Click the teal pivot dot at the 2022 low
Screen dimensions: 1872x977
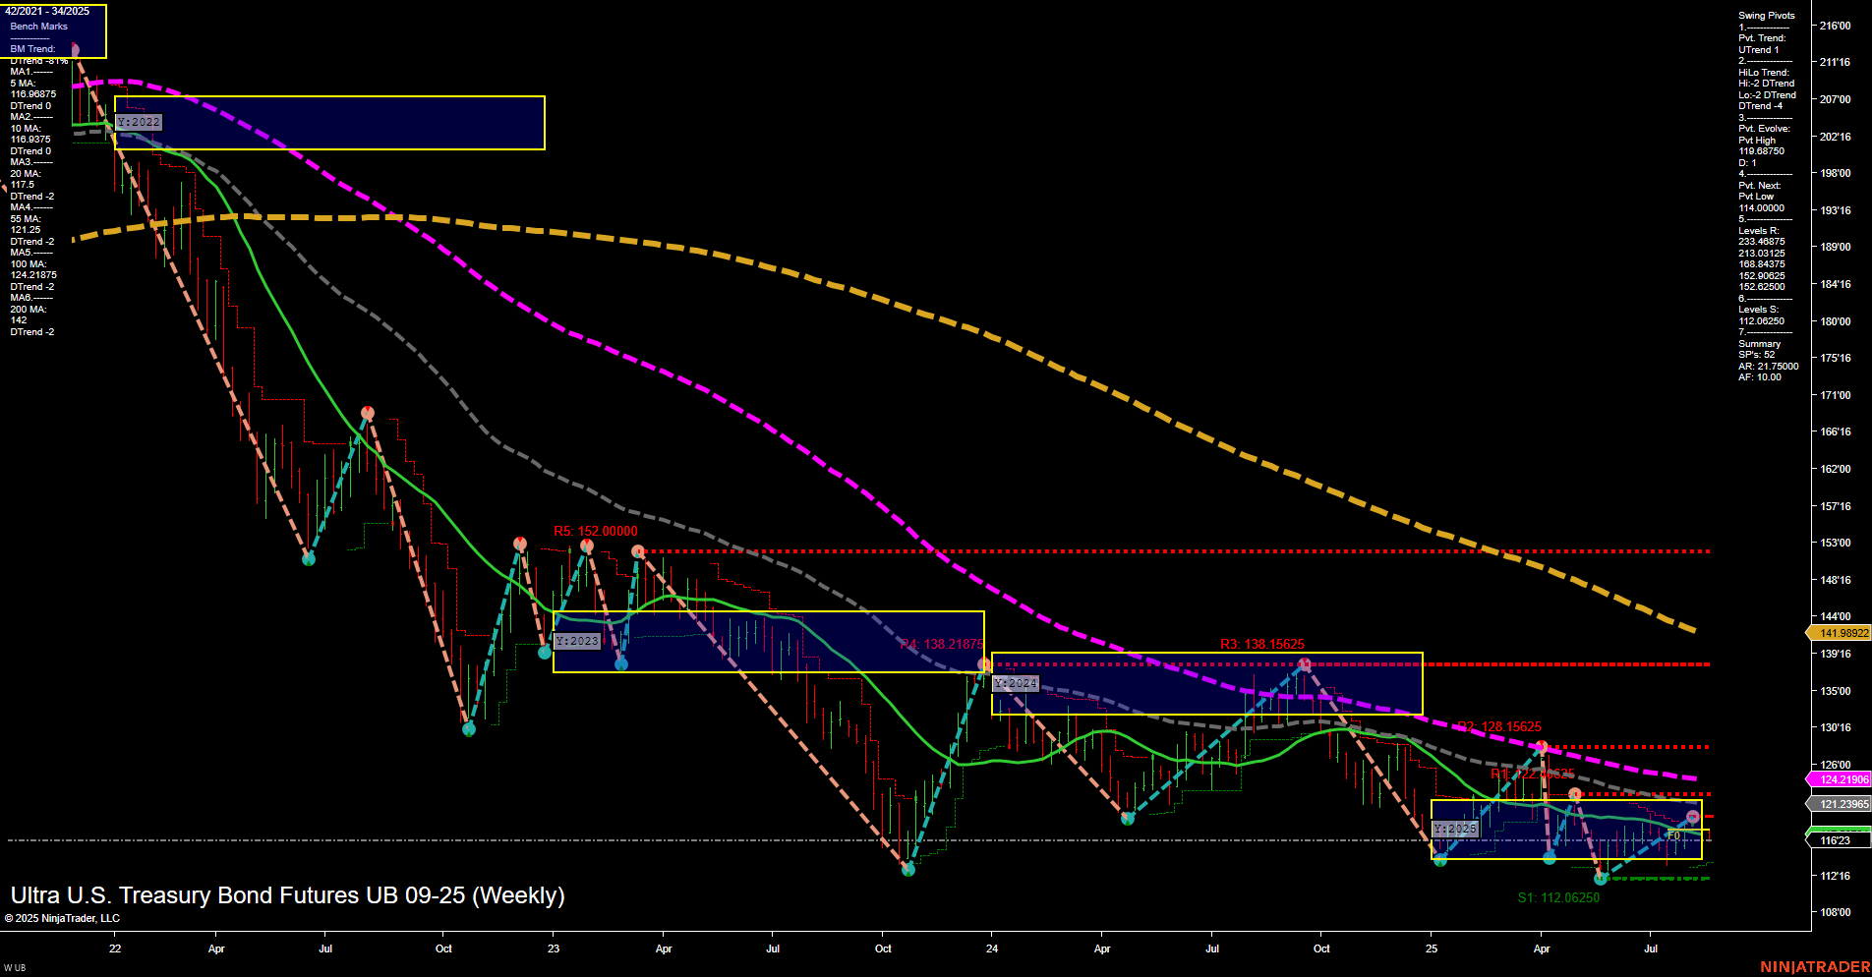[x=469, y=729]
